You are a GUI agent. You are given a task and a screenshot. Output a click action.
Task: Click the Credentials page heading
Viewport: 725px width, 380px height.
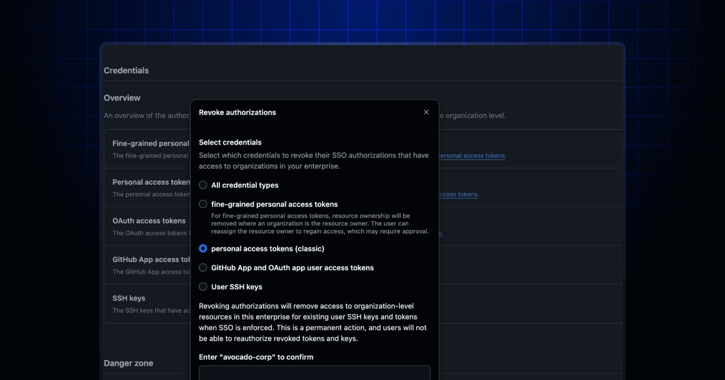point(126,71)
